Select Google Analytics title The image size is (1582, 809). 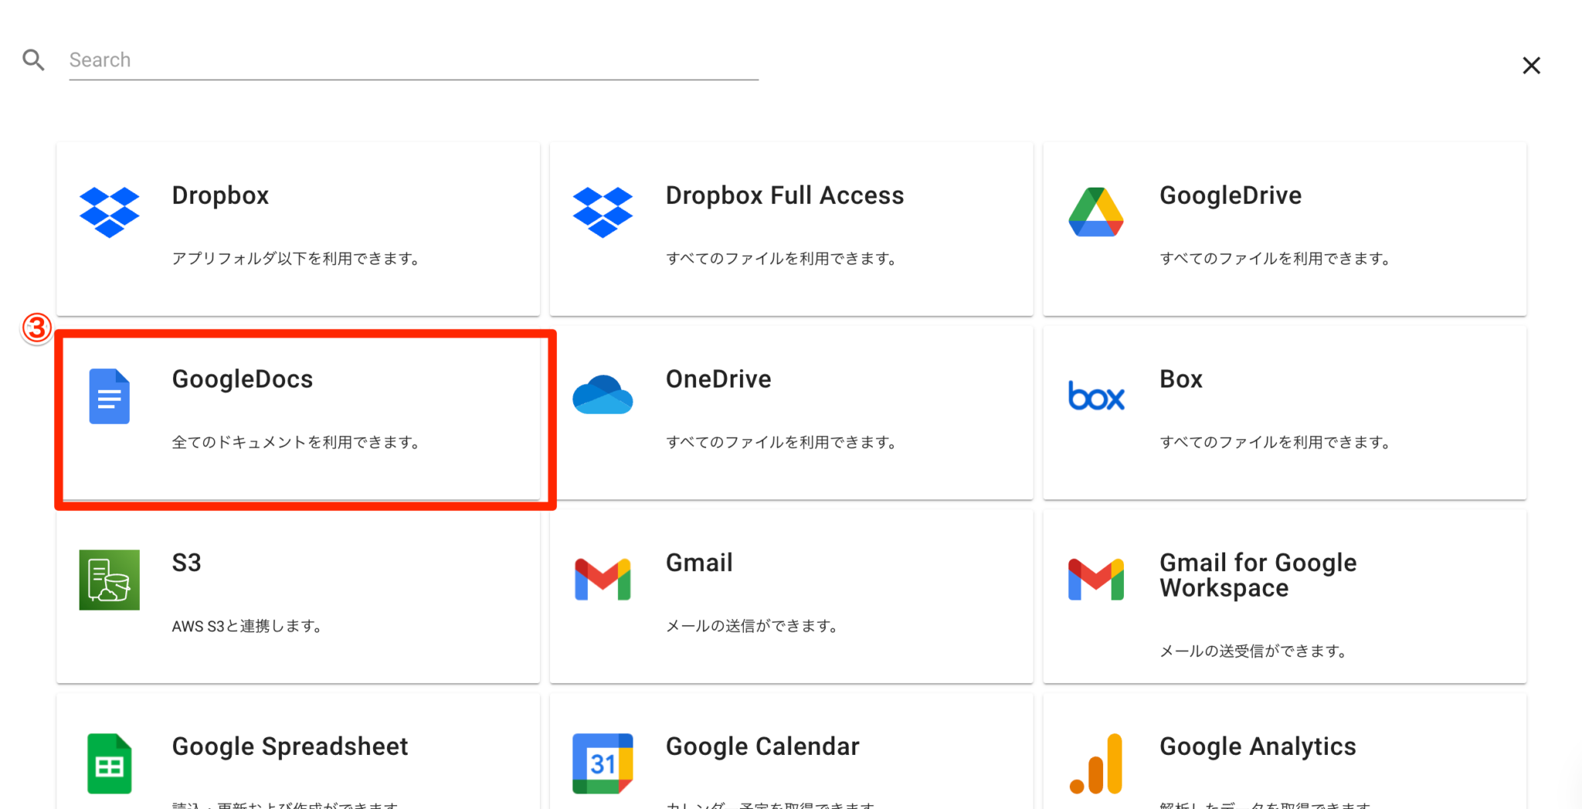1258,746
